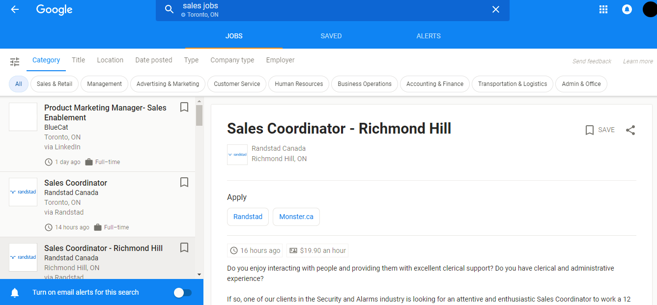Click the via LinkedIn source text
This screenshot has height=305, width=657.
(62, 147)
